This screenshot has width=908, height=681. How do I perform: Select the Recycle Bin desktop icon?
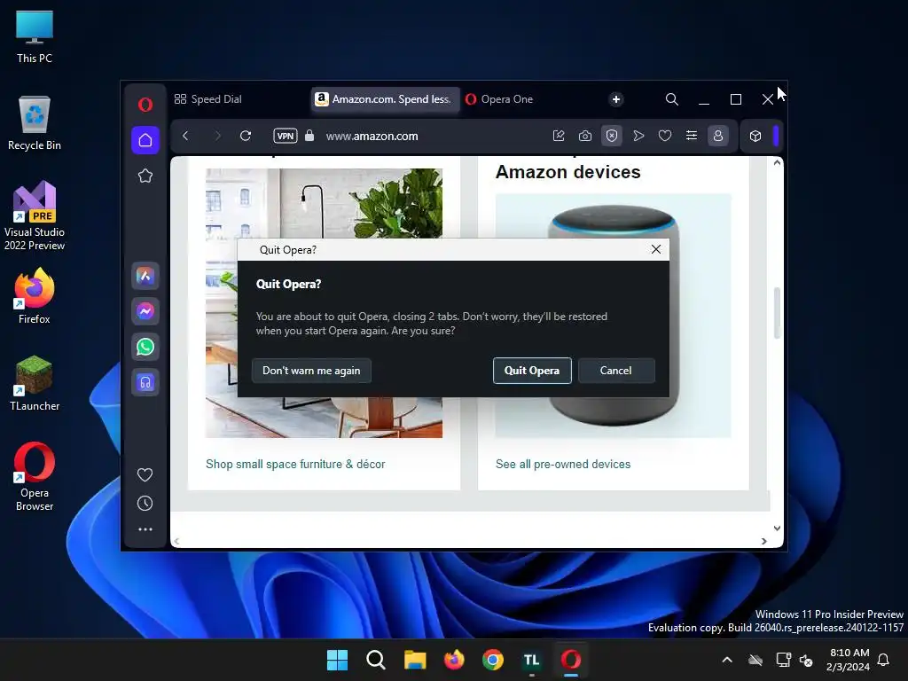coord(35,123)
